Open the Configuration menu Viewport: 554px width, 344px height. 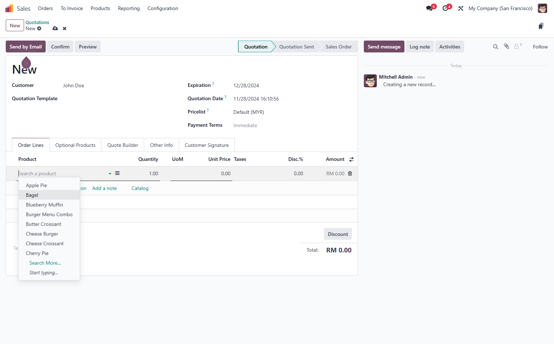[x=163, y=8]
